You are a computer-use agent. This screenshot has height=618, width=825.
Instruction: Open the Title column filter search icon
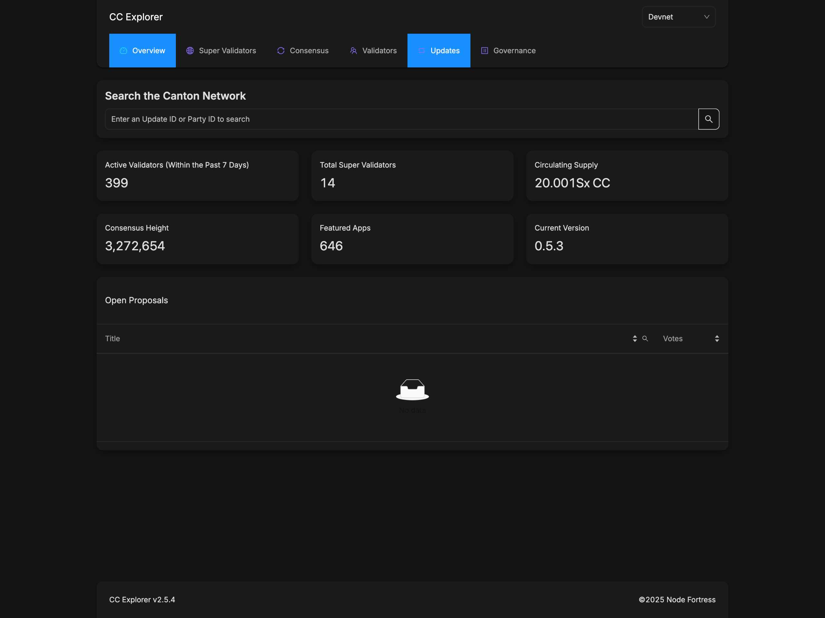(645, 338)
